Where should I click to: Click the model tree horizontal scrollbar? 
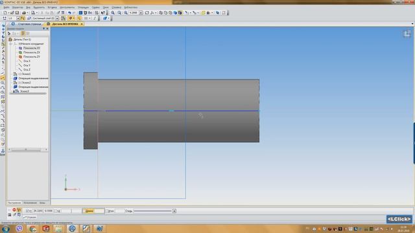point(27,150)
